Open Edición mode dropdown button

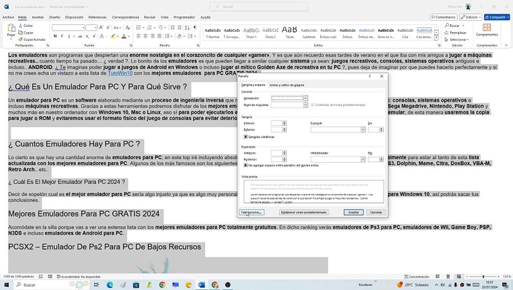coord(470,17)
